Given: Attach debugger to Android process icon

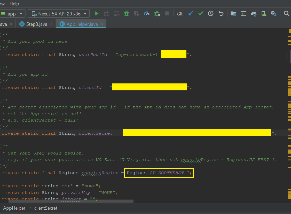Looking at the screenshot, I should (x=157, y=13).
